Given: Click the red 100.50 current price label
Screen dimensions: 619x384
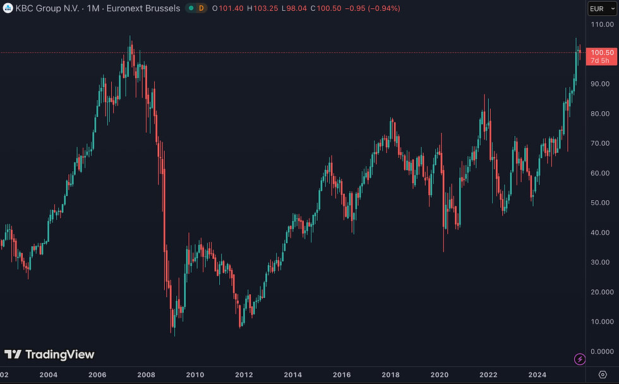Looking at the screenshot, I should tap(602, 52).
